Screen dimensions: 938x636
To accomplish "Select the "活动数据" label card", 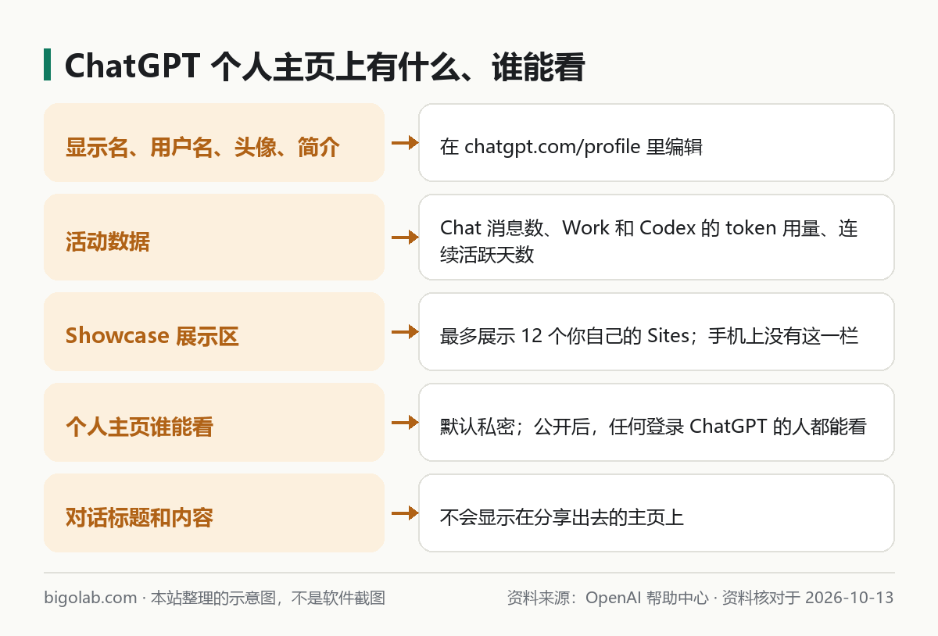I will [x=214, y=238].
